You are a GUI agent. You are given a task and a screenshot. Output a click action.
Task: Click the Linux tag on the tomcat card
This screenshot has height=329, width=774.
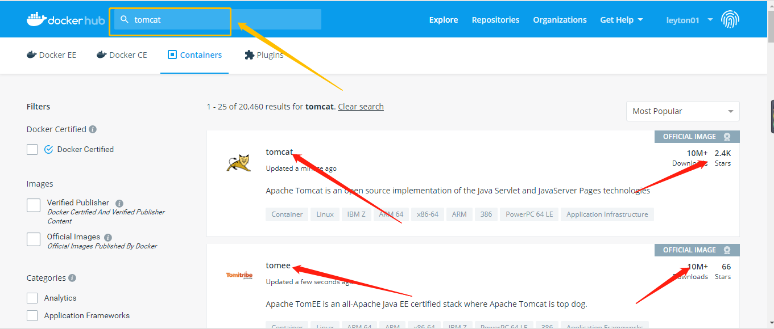pyautogui.click(x=325, y=214)
